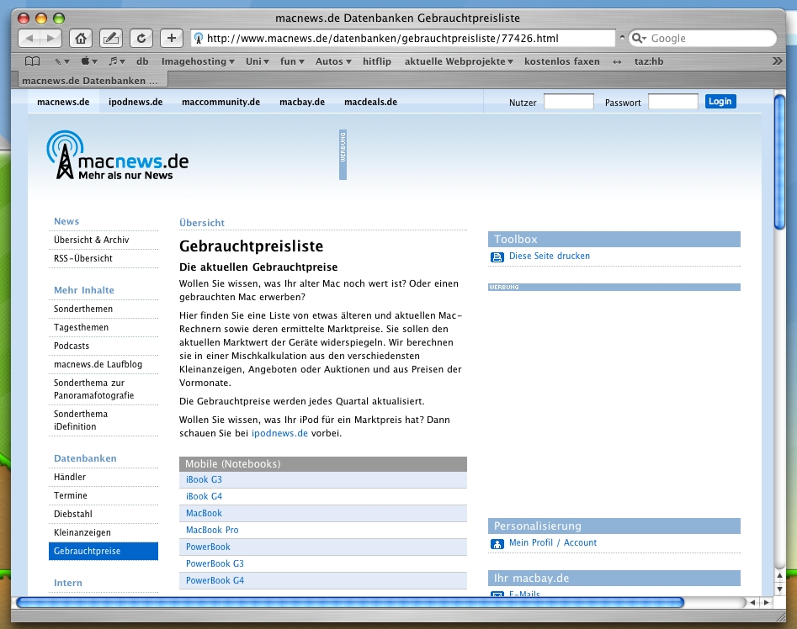Image resolution: width=797 pixels, height=629 pixels.
Task: Show more bookmarks with double chevron
Action: [x=777, y=61]
